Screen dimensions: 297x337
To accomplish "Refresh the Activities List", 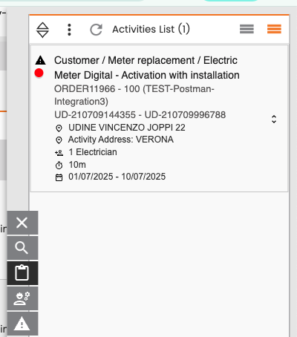I will click(96, 30).
